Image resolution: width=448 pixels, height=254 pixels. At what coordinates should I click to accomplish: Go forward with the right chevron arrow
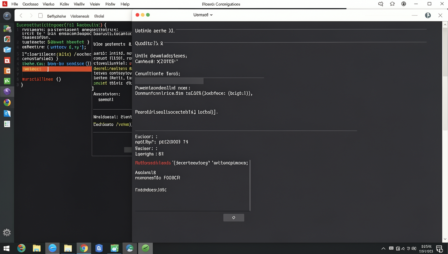coord(31,16)
